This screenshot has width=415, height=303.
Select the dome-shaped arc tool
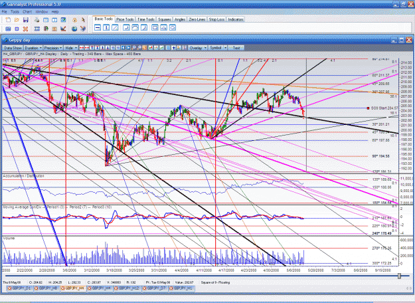tap(135, 27)
